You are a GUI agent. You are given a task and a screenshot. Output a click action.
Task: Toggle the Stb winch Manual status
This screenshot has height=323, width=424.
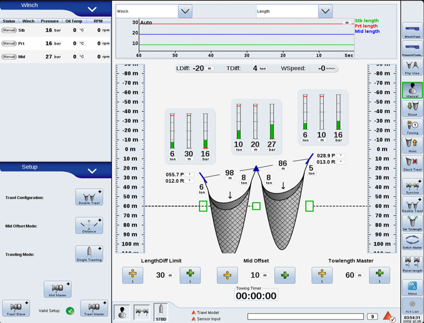coord(9,30)
